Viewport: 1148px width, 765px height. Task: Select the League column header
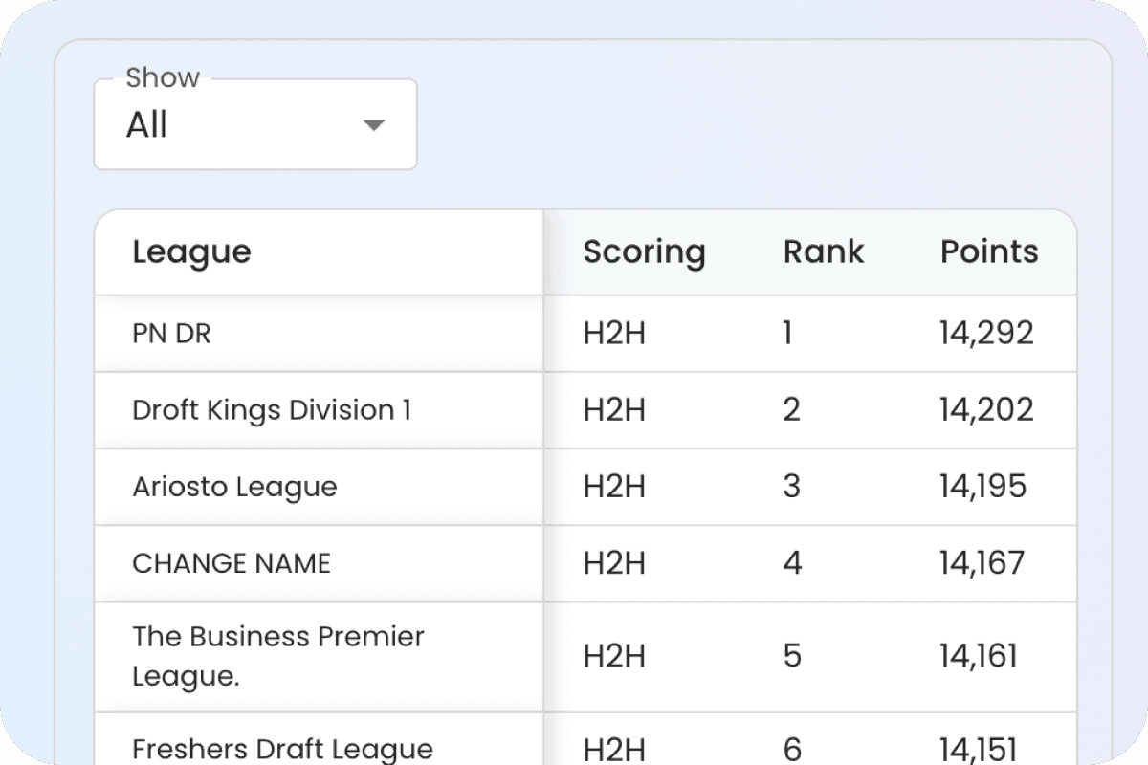click(x=191, y=251)
